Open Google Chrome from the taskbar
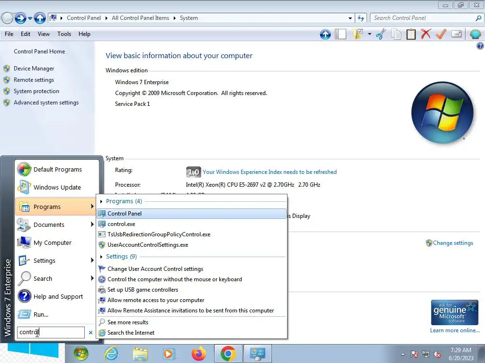The width and height of the screenshot is (485, 363). pos(228,354)
